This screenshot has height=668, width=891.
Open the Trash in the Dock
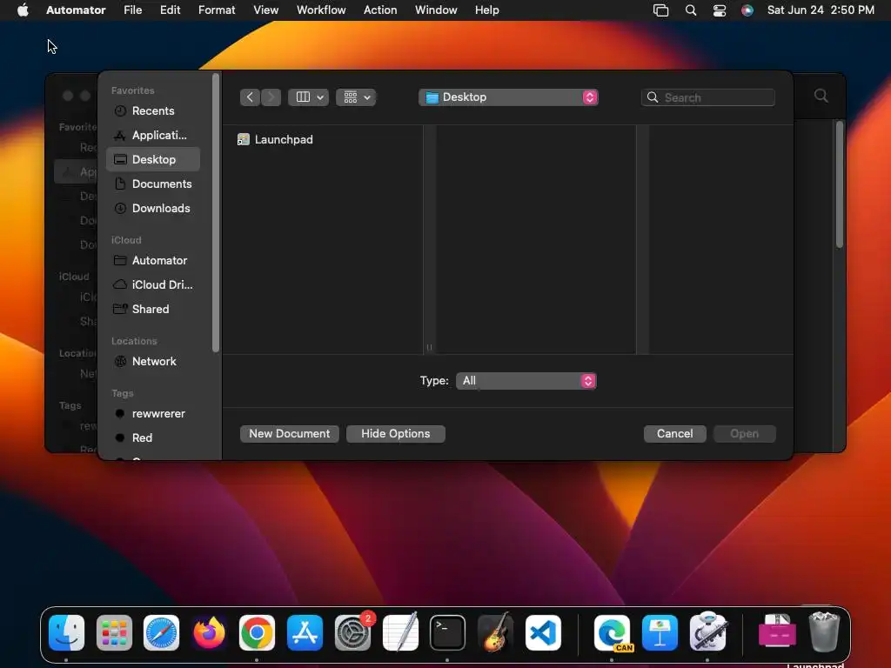coord(824,632)
